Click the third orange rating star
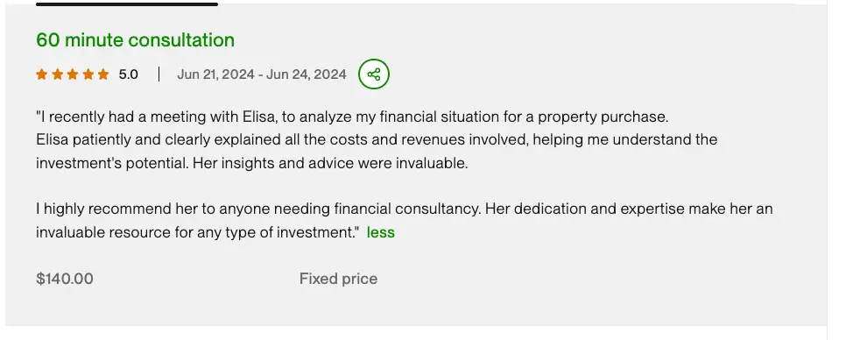This screenshot has height=340, width=860. 73,74
